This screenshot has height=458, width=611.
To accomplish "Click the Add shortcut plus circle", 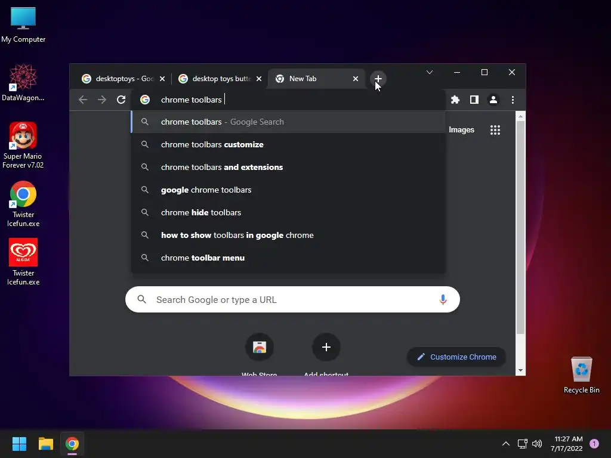I will 326,347.
